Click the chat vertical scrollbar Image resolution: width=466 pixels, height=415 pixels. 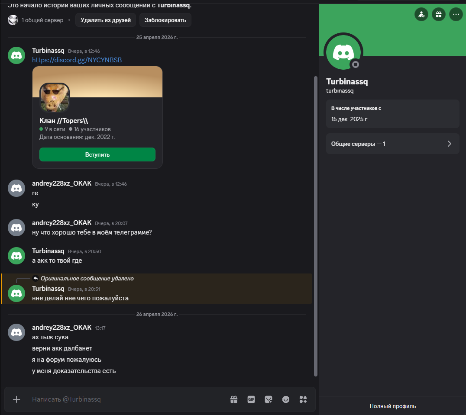pyautogui.click(x=315, y=225)
